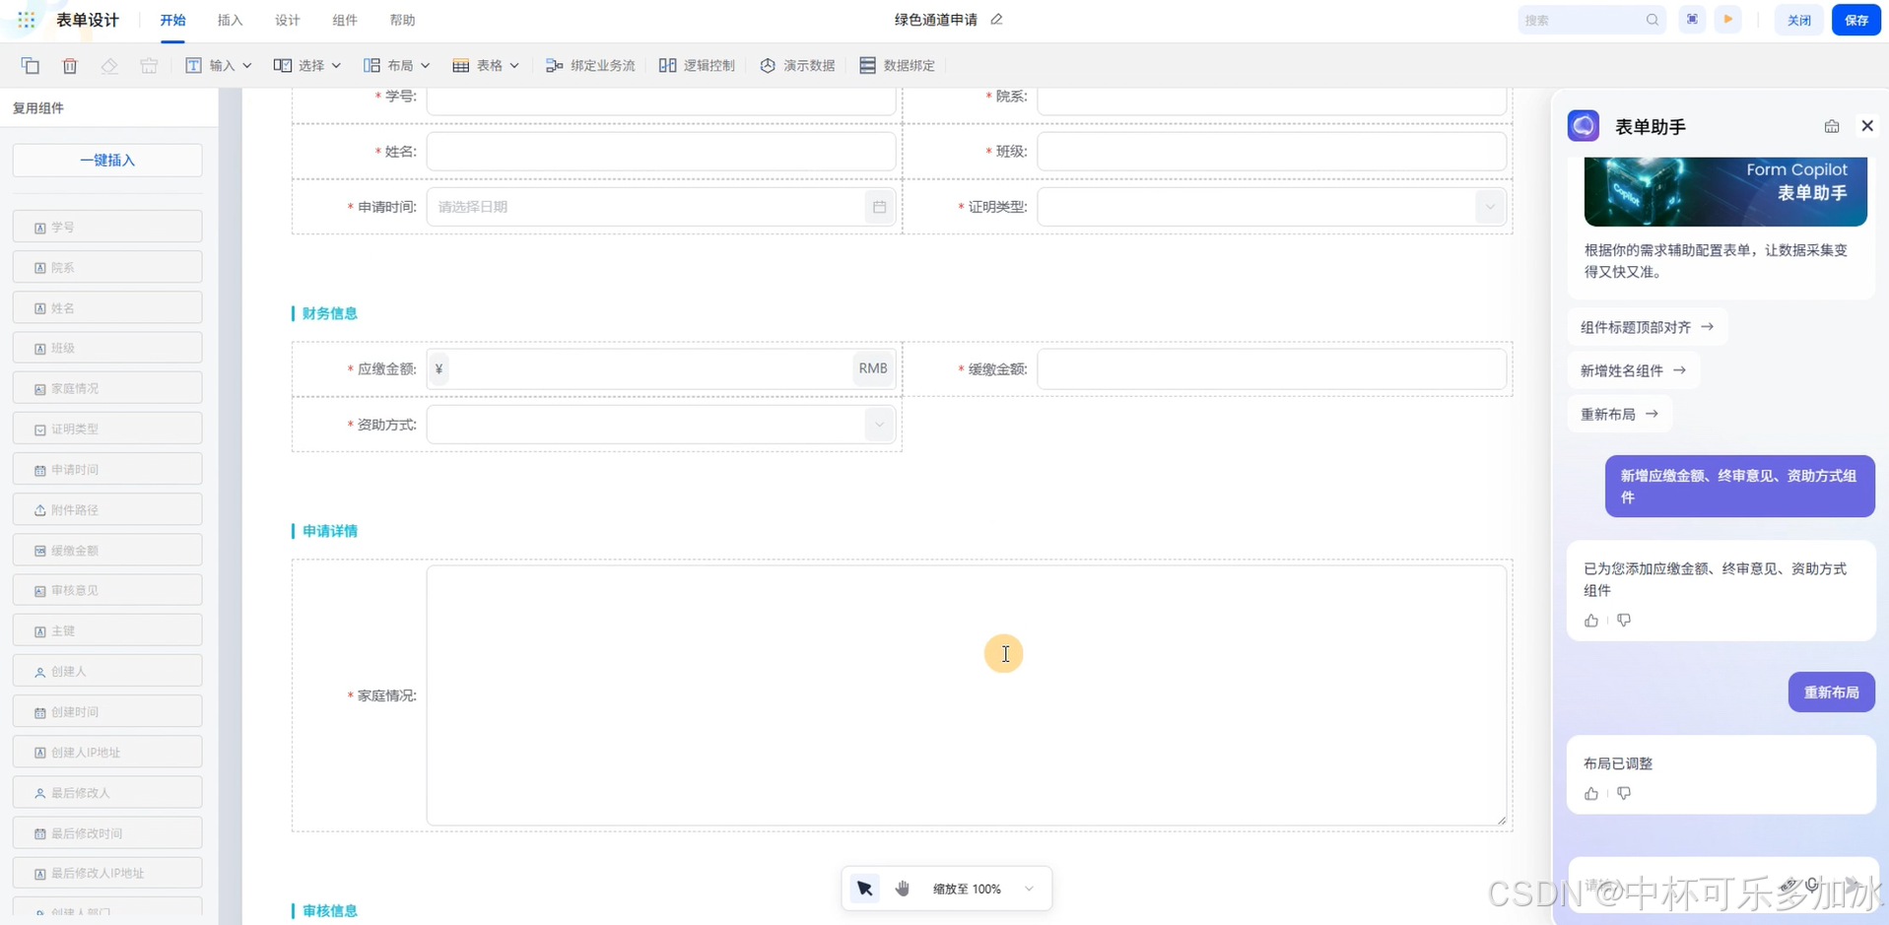Dislike the 已为您添加 response
The image size is (1889, 925).
pyautogui.click(x=1624, y=621)
